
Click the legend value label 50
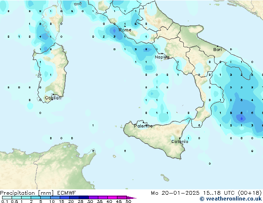click(129, 201)
